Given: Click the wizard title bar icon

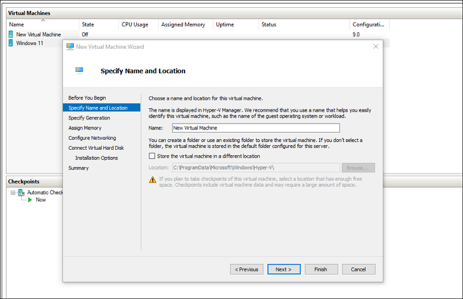Looking at the screenshot, I should point(71,47).
